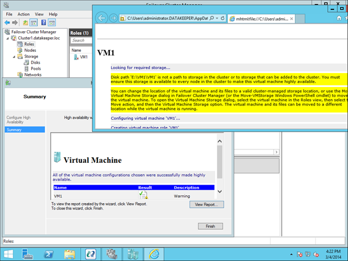Click the Back arrow in Failover Cluster toolbar
Image resolution: width=348 pixels, height=261 pixels.
coord(7,22)
